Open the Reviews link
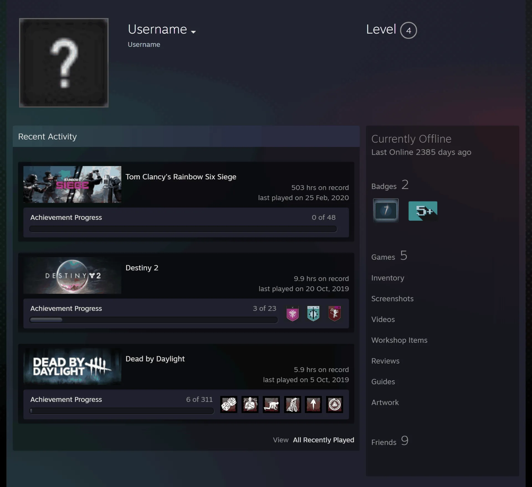The image size is (532, 487). point(385,361)
